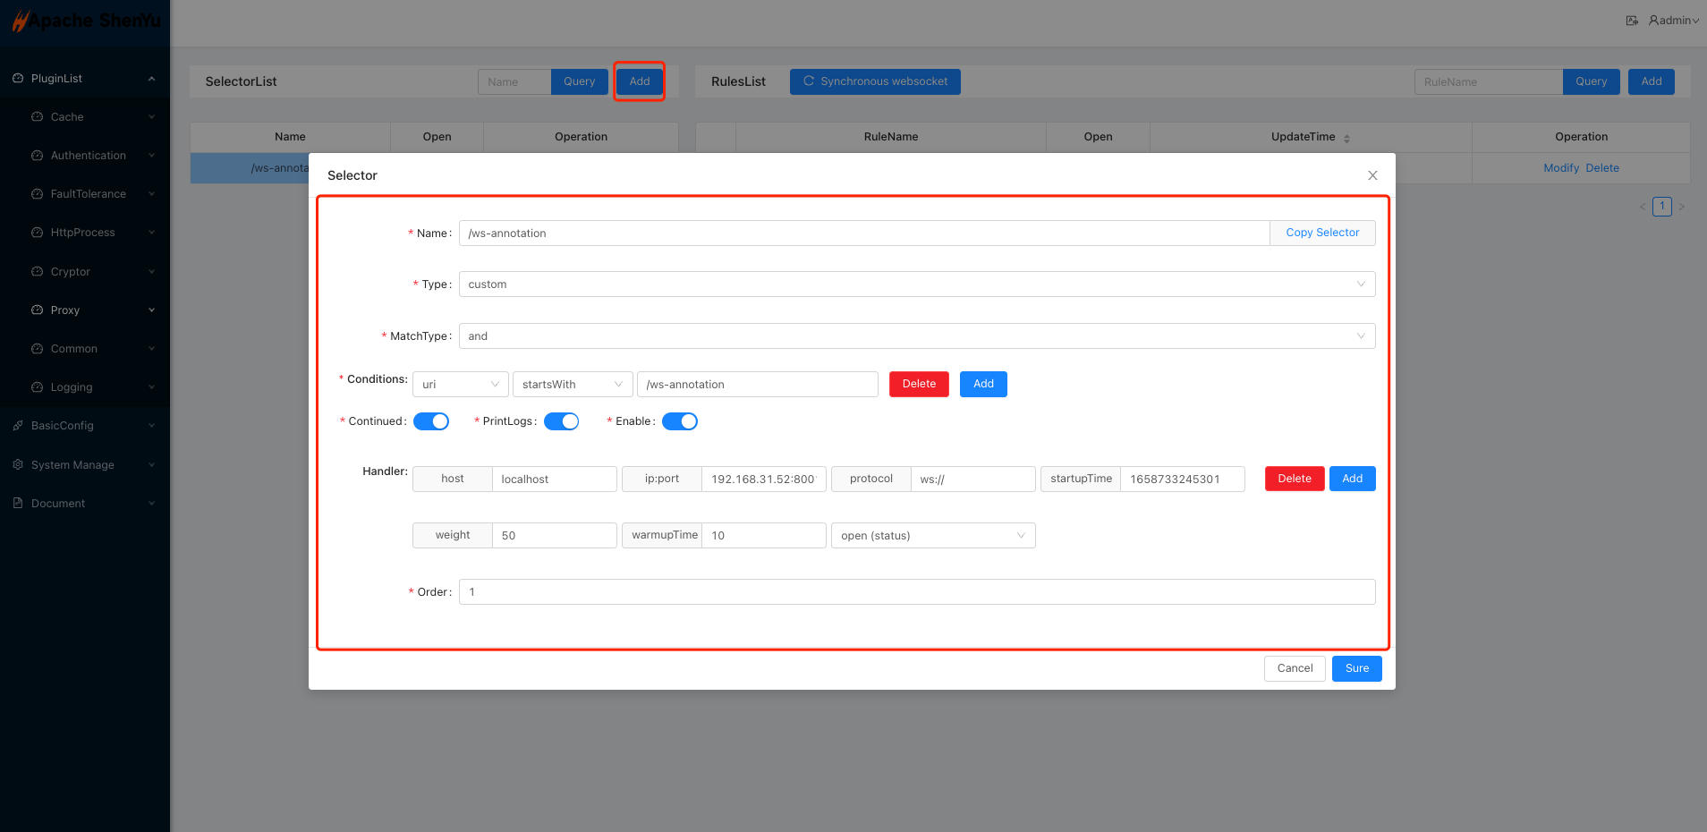Click the System Manage gear icon
1707x832 pixels.
[18, 465]
